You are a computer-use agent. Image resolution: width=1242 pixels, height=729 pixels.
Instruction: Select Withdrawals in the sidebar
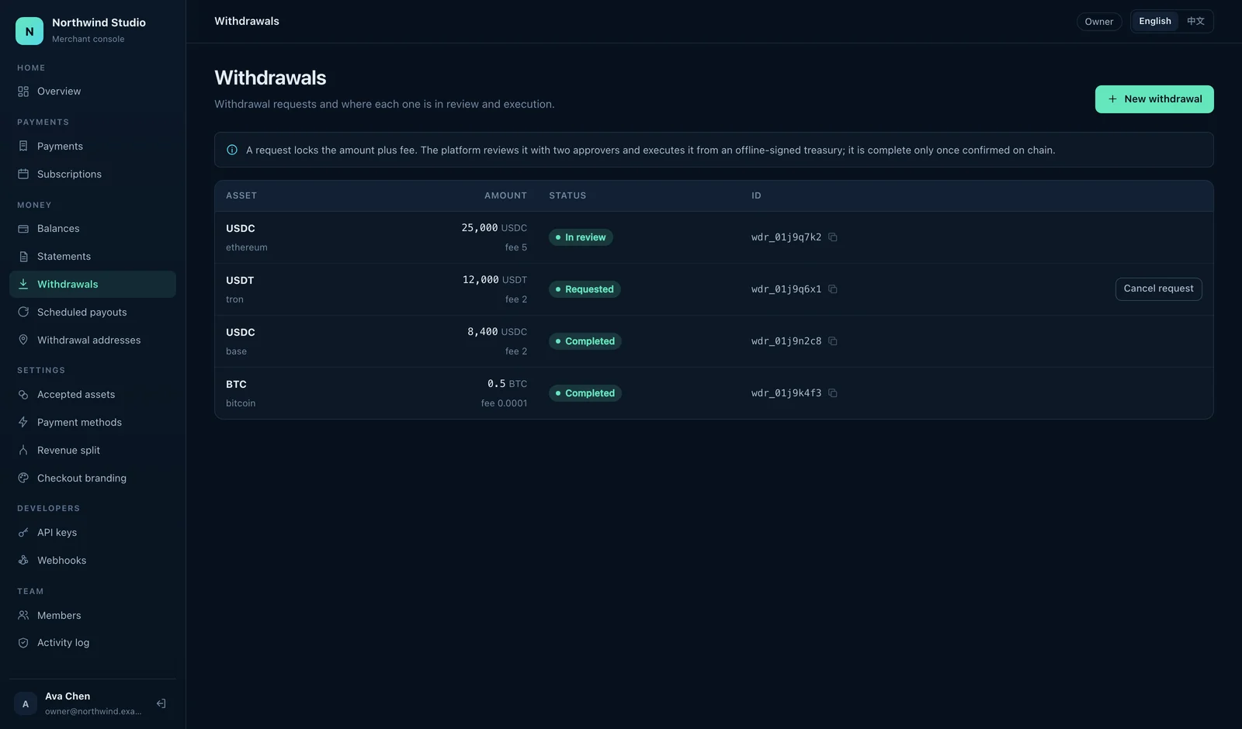(x=92, y=285)
